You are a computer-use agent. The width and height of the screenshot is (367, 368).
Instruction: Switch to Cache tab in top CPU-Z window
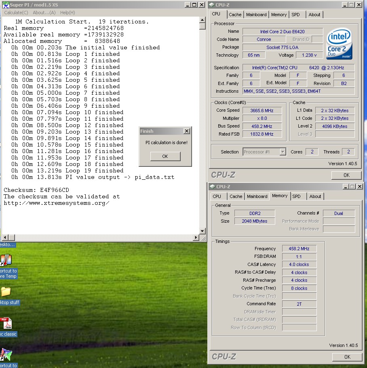click(x=235, y=15)
